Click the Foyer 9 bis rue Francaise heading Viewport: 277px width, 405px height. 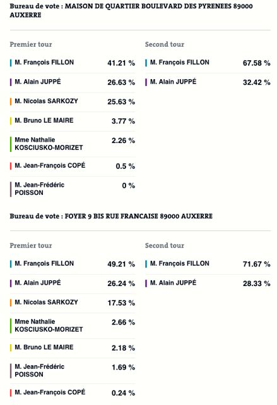coord(111,216)
